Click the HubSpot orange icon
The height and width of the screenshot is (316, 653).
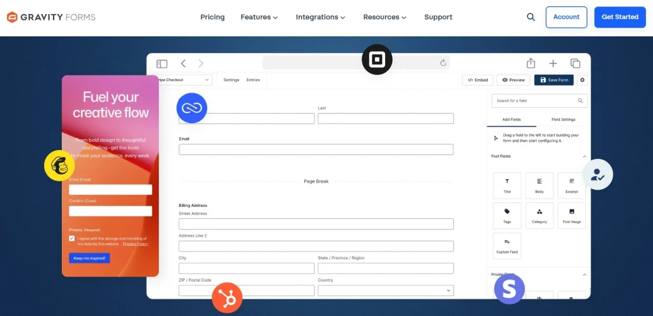point(227,297)
